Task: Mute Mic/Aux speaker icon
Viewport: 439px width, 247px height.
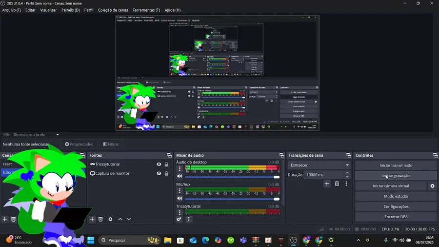Action: point(180,198)
